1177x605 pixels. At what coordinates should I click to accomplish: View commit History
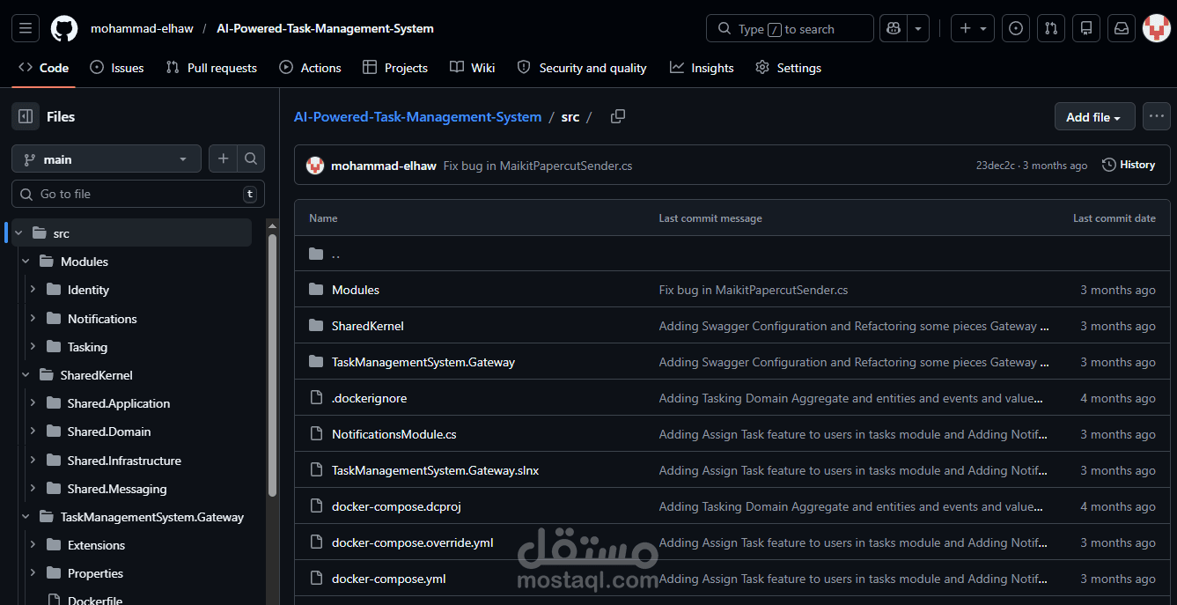(1129, 165)
